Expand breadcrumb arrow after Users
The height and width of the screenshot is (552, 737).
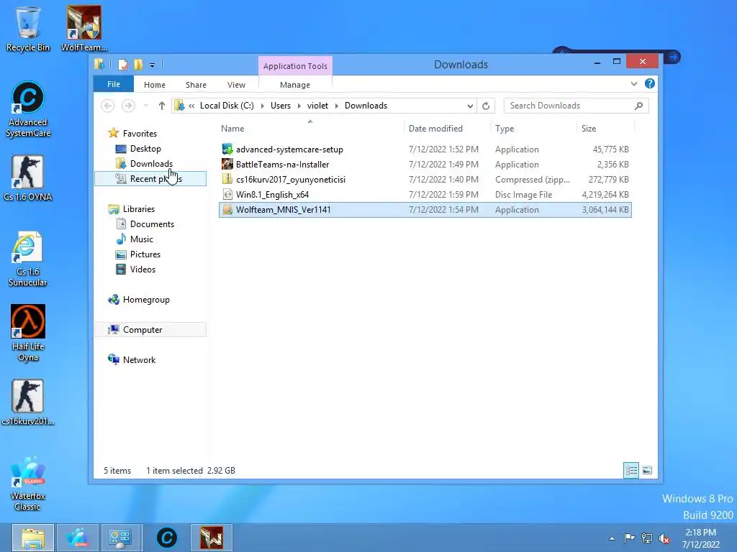coord(299,106)
